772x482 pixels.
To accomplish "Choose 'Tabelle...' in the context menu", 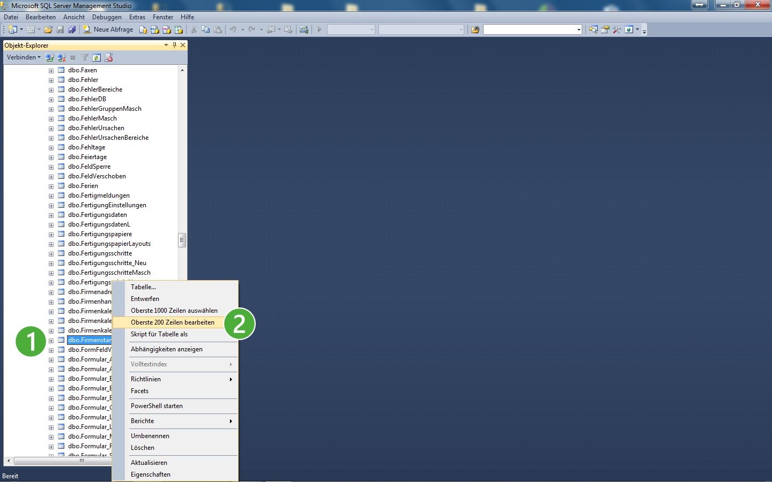I will click(175, 287).
